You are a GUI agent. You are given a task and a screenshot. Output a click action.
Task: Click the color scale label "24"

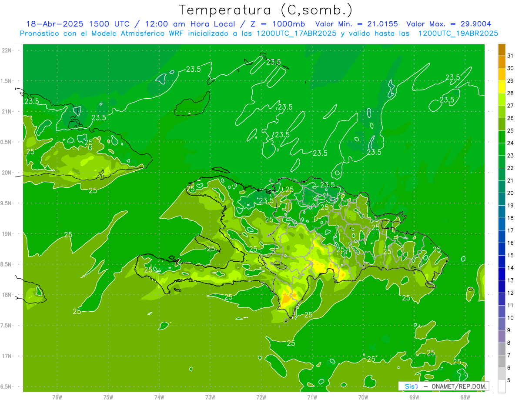[x=511, y=143]
